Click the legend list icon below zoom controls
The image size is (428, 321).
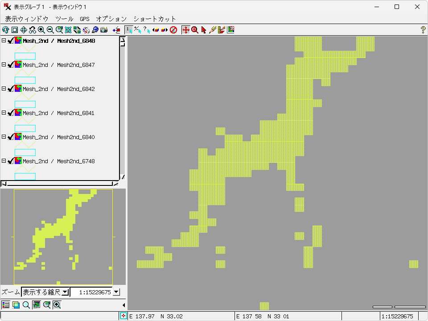click(x=5, y=305)
